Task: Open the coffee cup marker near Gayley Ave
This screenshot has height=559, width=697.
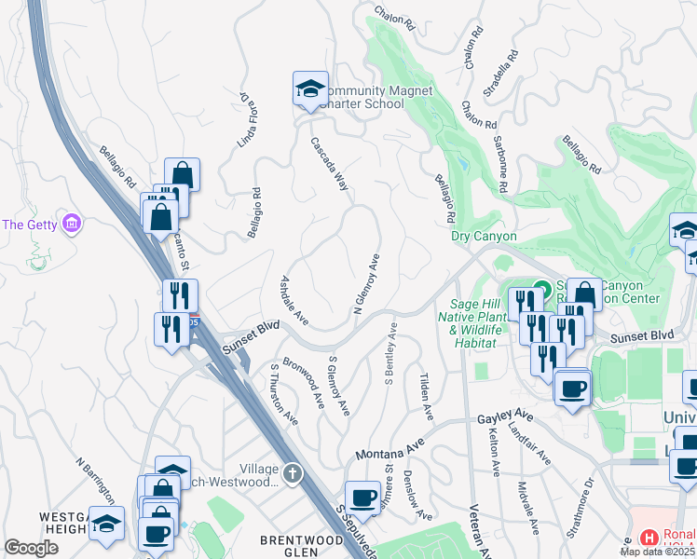Action: click(x=572, y=389)
